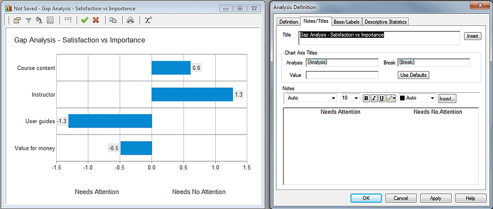Toggle Italic formatting in Notes toolbar
Image resolution: width=493 pixels, height=209 pixels.
pos(374,98)
